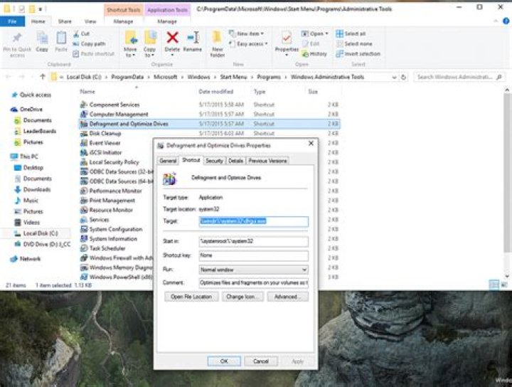Open Properties from the ribbon checkmark icon

tap(287, 40)
